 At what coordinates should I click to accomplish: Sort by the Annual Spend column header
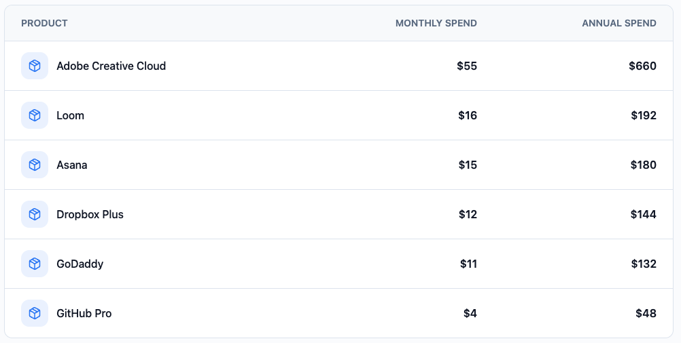coord(618,23)
